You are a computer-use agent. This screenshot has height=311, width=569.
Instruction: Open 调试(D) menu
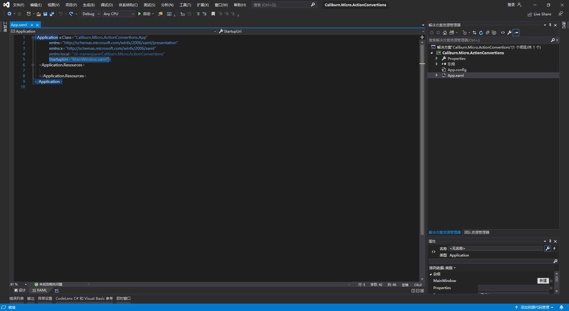(107, 5)
